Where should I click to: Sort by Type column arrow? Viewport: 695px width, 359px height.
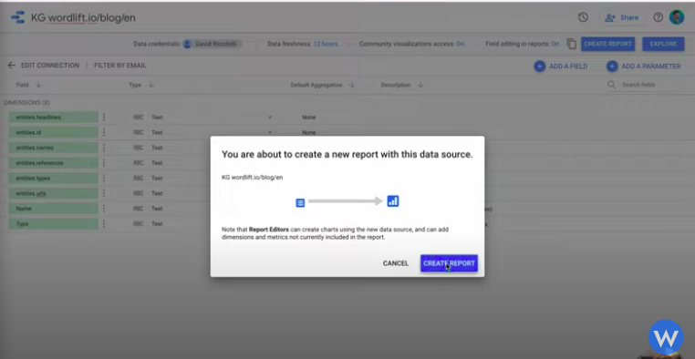151,85
